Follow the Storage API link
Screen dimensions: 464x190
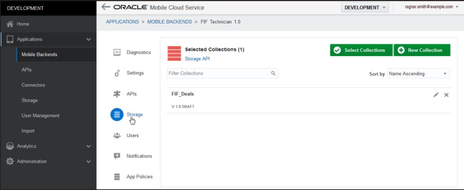pos(197,59)
